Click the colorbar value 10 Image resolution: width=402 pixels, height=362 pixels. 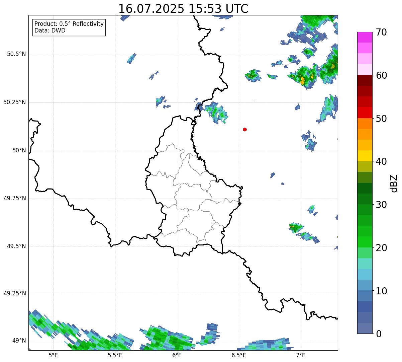(381, 291)
